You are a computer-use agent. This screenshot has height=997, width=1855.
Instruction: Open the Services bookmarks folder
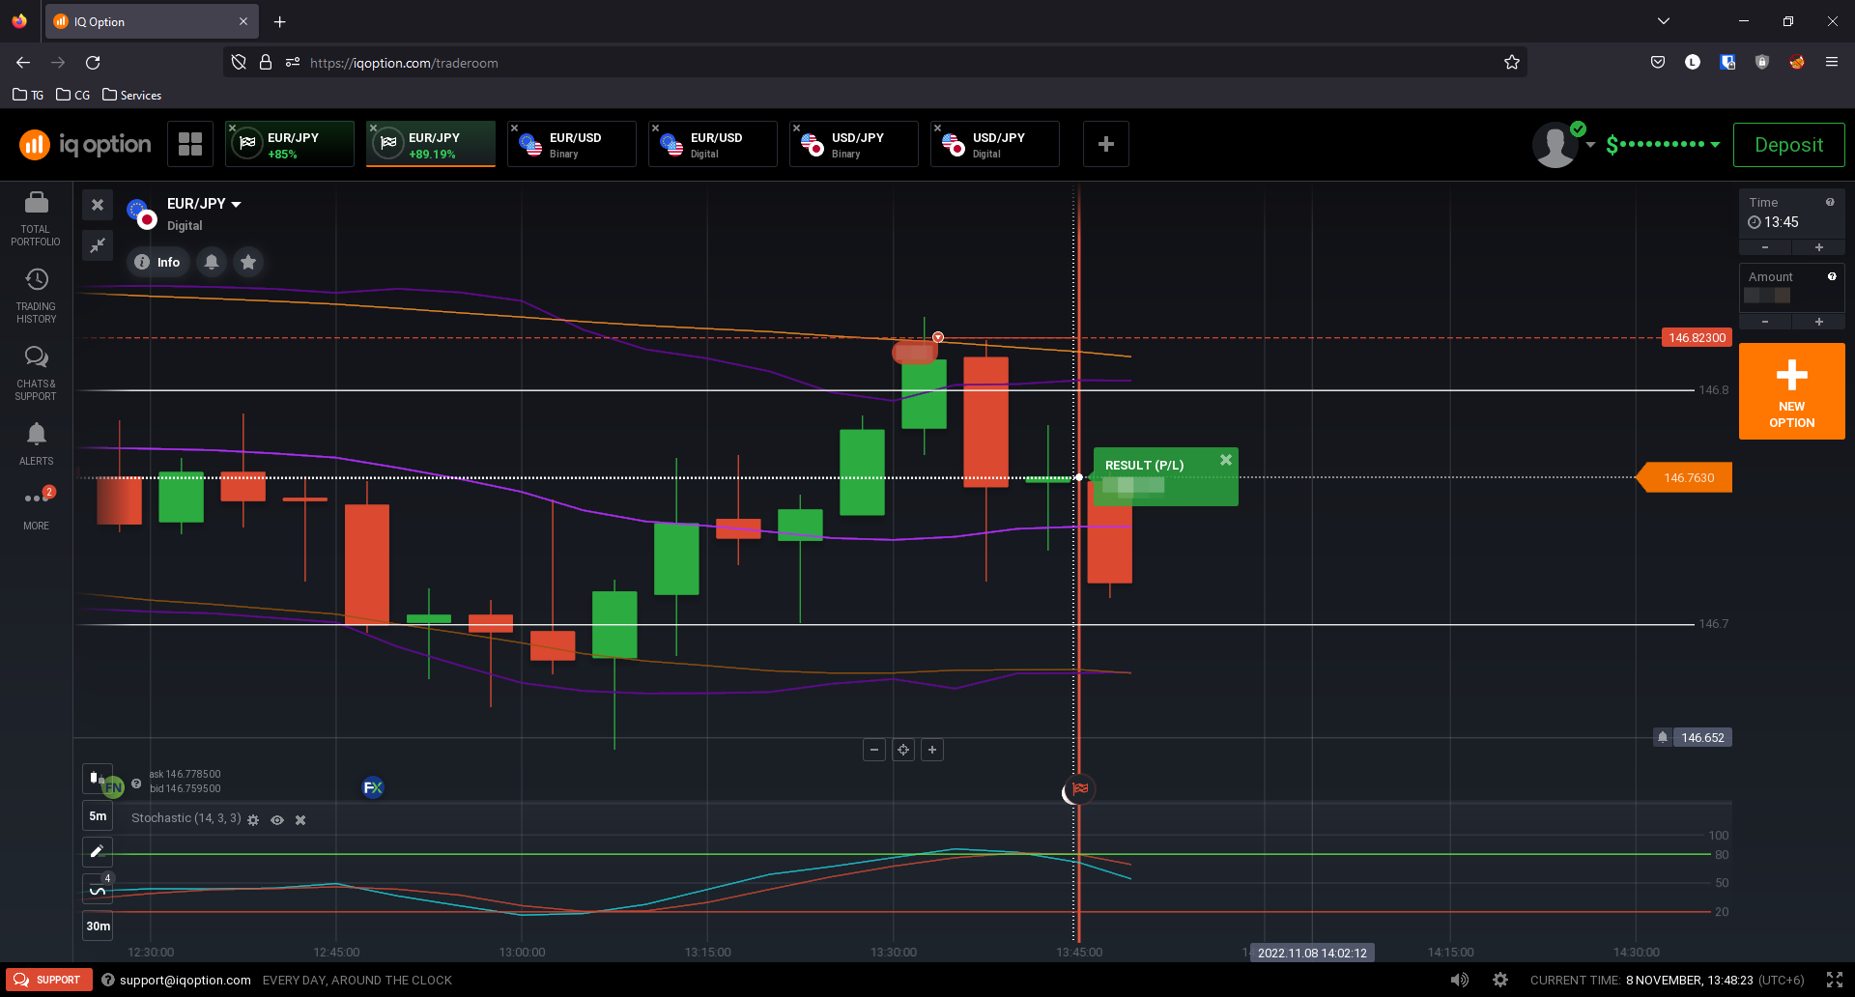tap(132, 95)
